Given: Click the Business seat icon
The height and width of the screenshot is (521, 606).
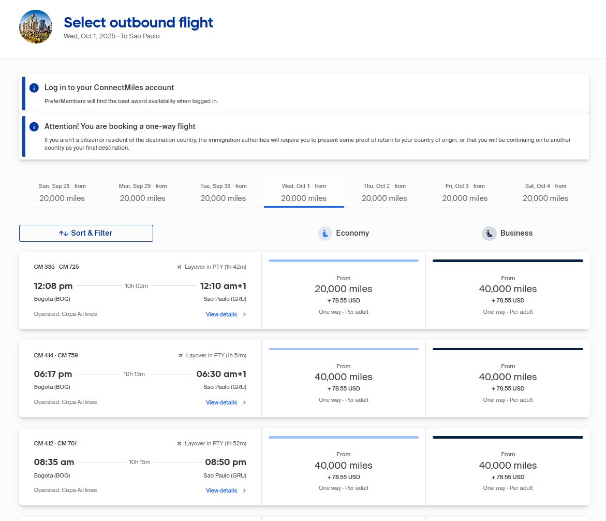Looking at the screenshot, I should (x=489, y=233).
